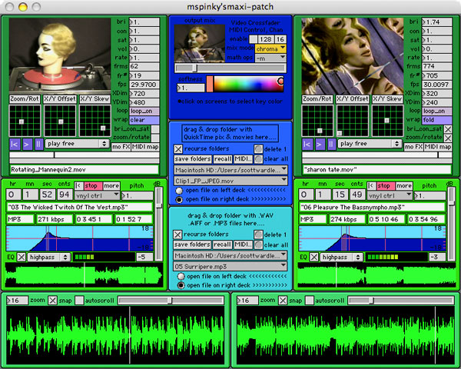The image size is (461, 369).
Task: Pause the right video deck
Action: click(x=332, y=144)
